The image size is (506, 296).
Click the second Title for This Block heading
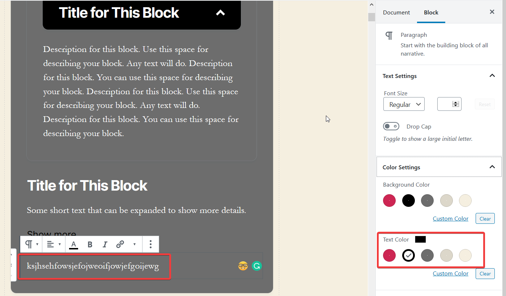87,186
